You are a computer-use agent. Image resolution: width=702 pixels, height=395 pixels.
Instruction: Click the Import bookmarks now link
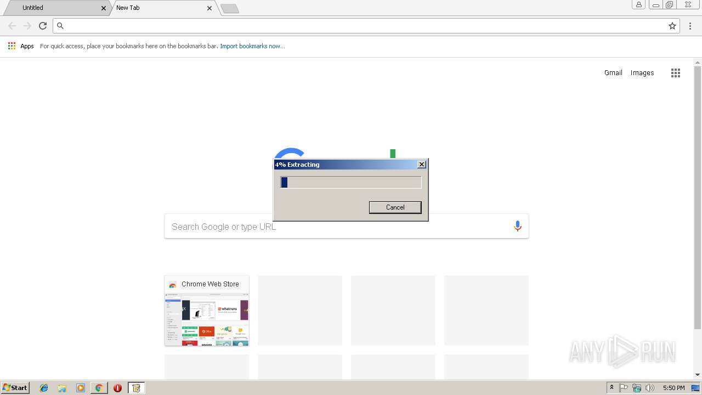252,46
